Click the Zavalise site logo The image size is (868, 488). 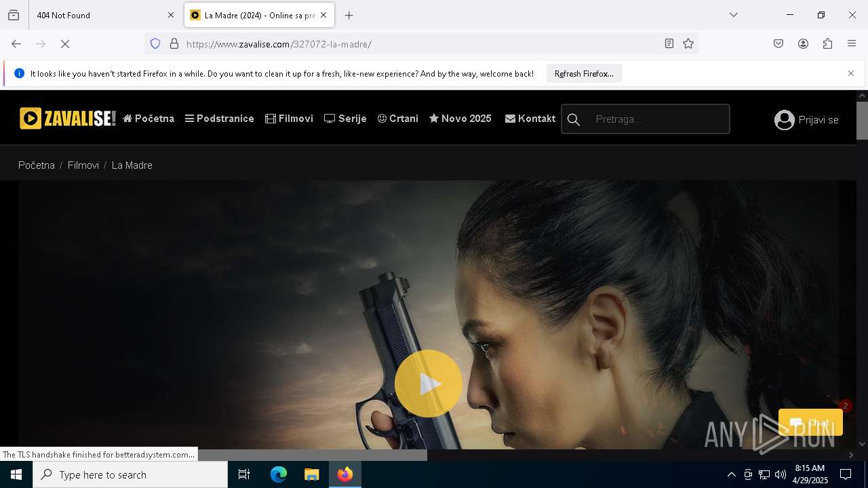pyautogui.click(x=68, y=119)
